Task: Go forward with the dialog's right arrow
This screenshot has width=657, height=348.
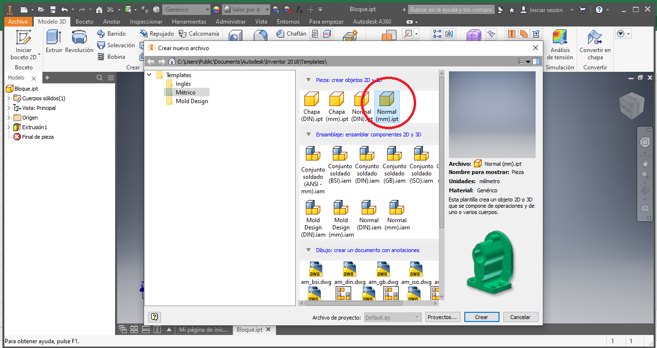Action: pyautogui.click(x=161, y=62)
